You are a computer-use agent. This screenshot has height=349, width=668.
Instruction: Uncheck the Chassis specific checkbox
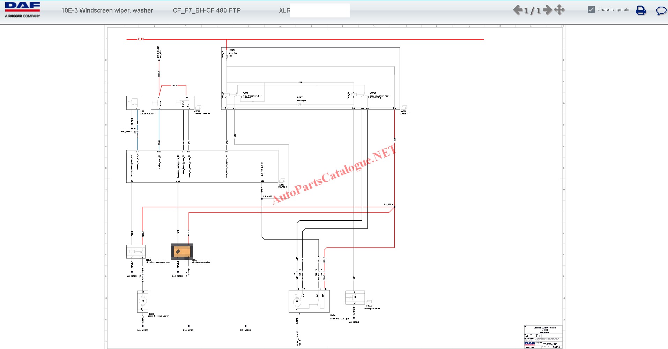pyautogui.click(x=591, y=10)
